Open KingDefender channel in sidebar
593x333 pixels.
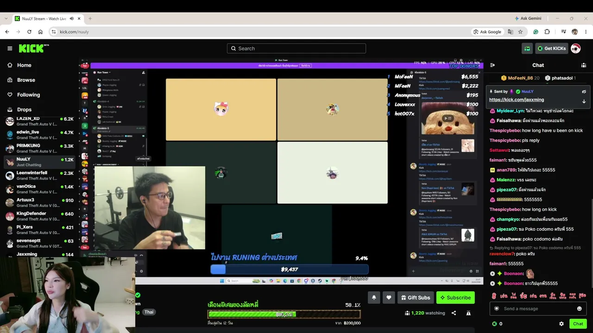point(39,216)
